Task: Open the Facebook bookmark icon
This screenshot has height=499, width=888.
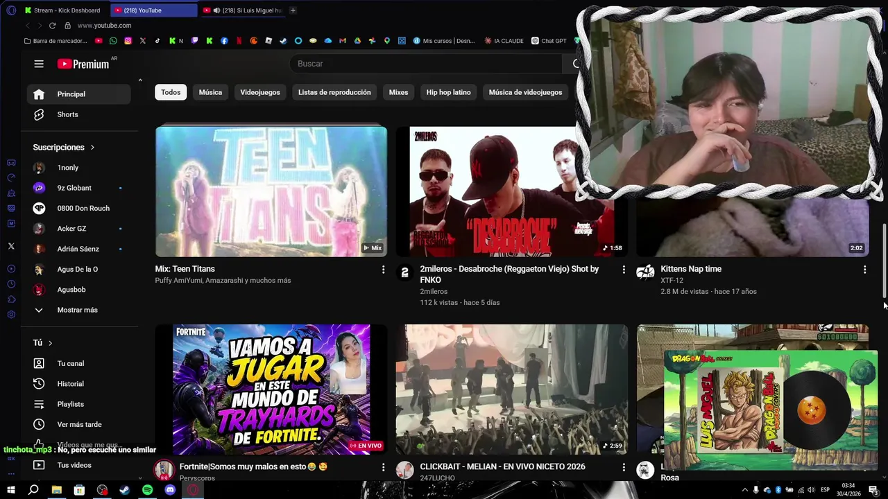Action: pos(224,41)
